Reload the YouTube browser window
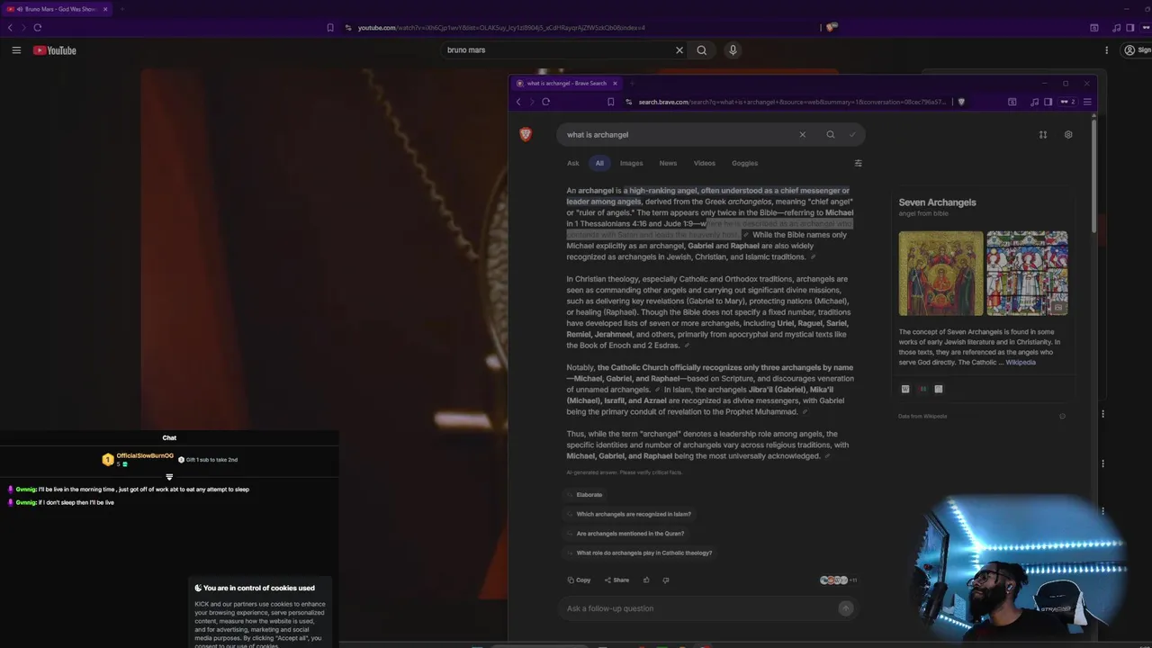1152x648 pixels. [38, 28]
